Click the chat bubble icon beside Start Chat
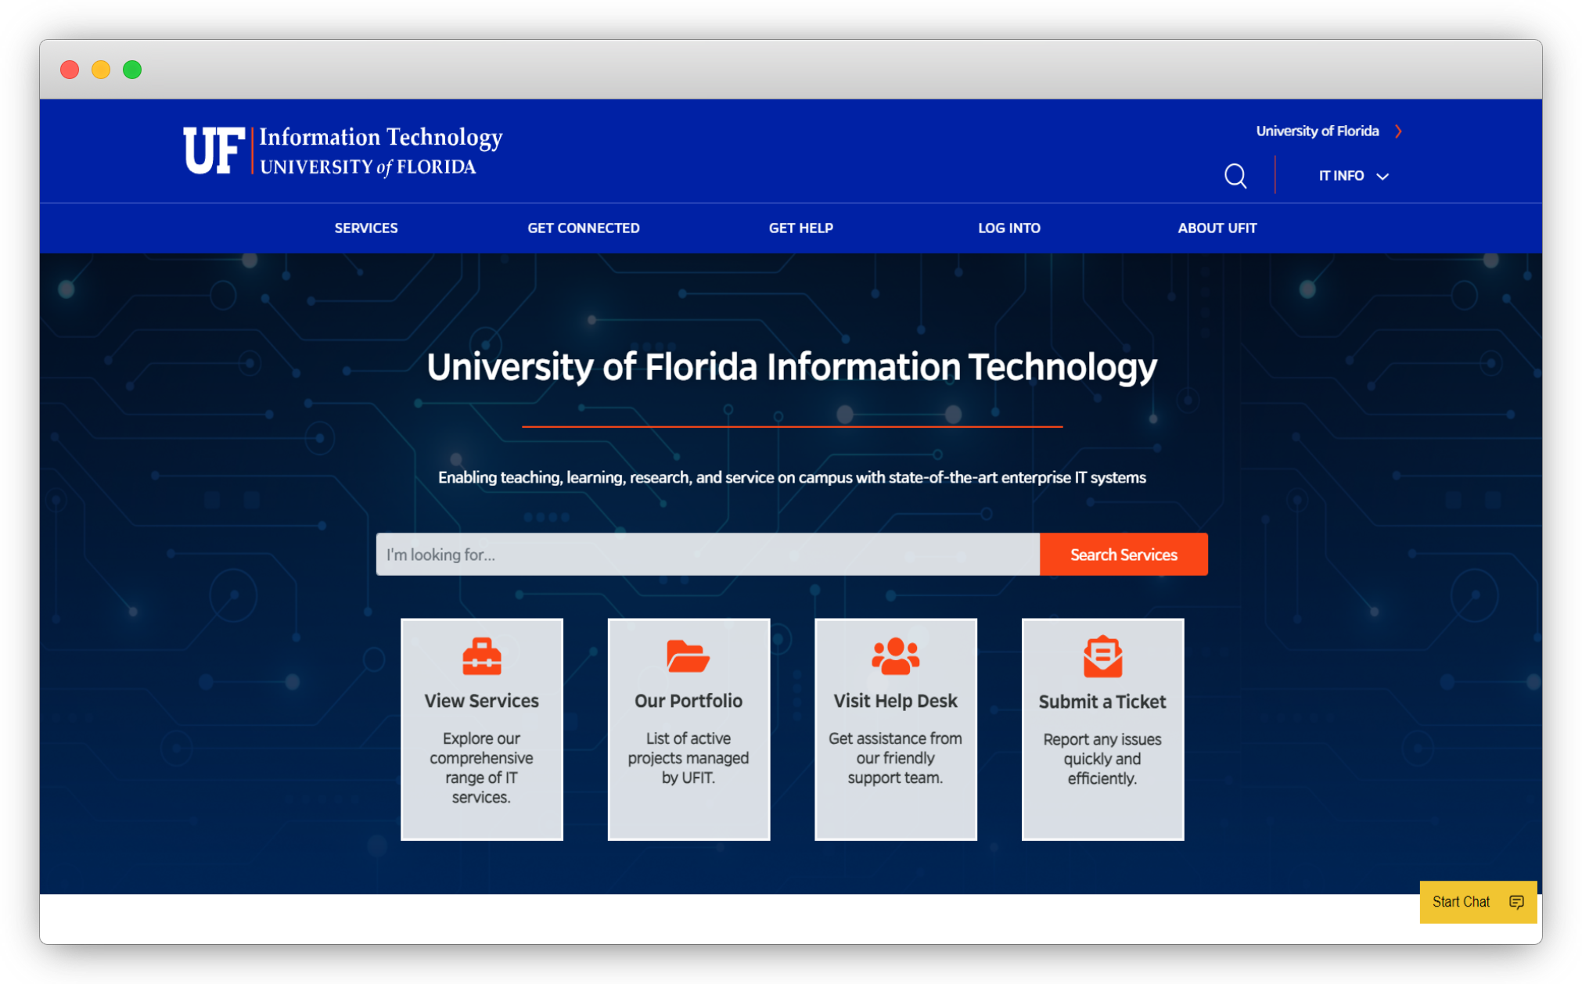The image size is (1582, 984). [1516, 902]
